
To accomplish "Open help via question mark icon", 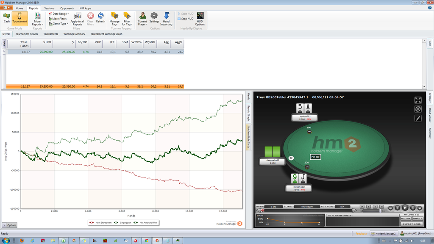I will 430,8.
